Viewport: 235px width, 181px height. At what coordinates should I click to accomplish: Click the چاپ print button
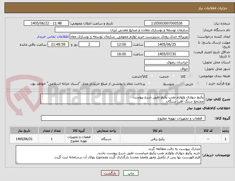(131, 173)
